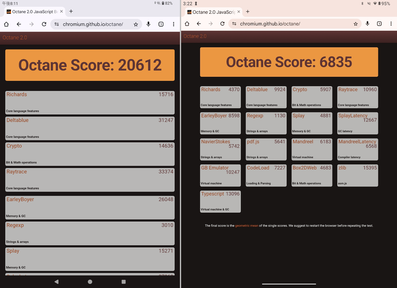Bookmark the page using the star icon

click(136, 23)
